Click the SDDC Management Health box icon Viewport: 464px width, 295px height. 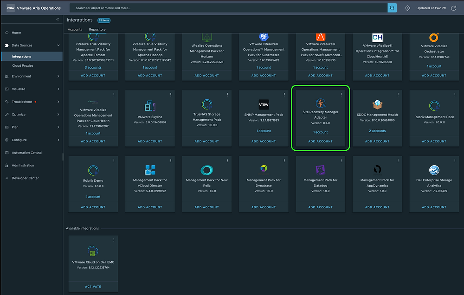[377, 104]
